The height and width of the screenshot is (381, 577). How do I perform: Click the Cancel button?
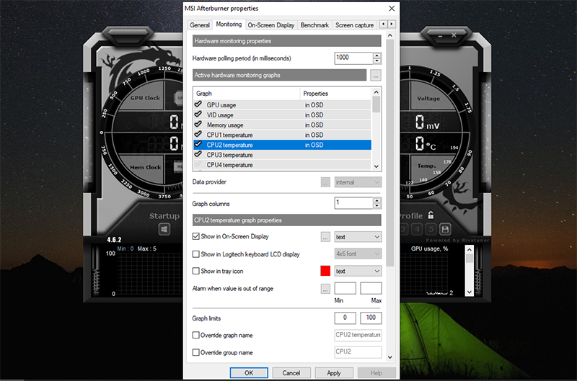(291, 373)
